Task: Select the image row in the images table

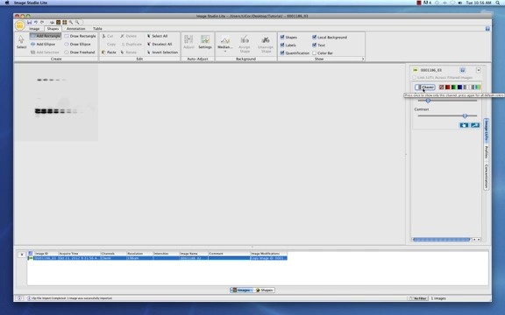Action: tap(160, 258)
